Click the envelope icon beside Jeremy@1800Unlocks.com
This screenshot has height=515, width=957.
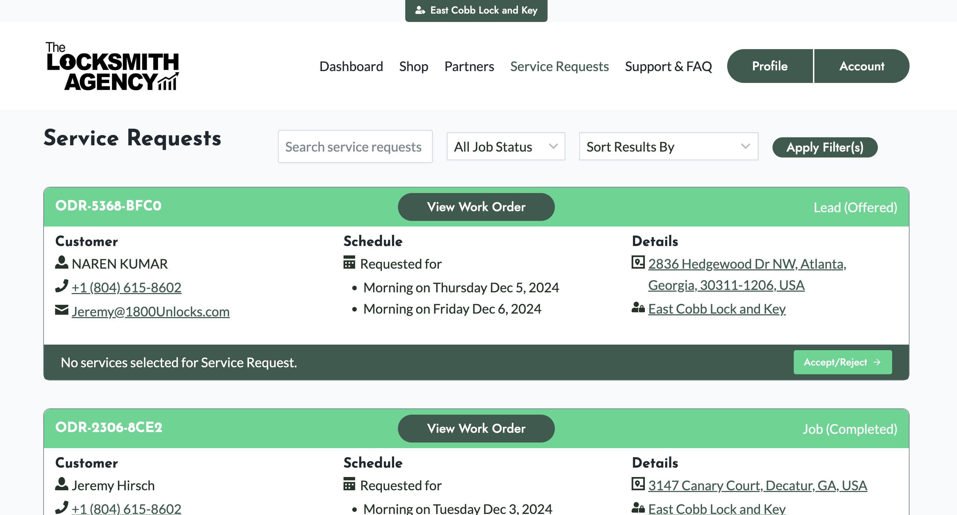[61, 311]
